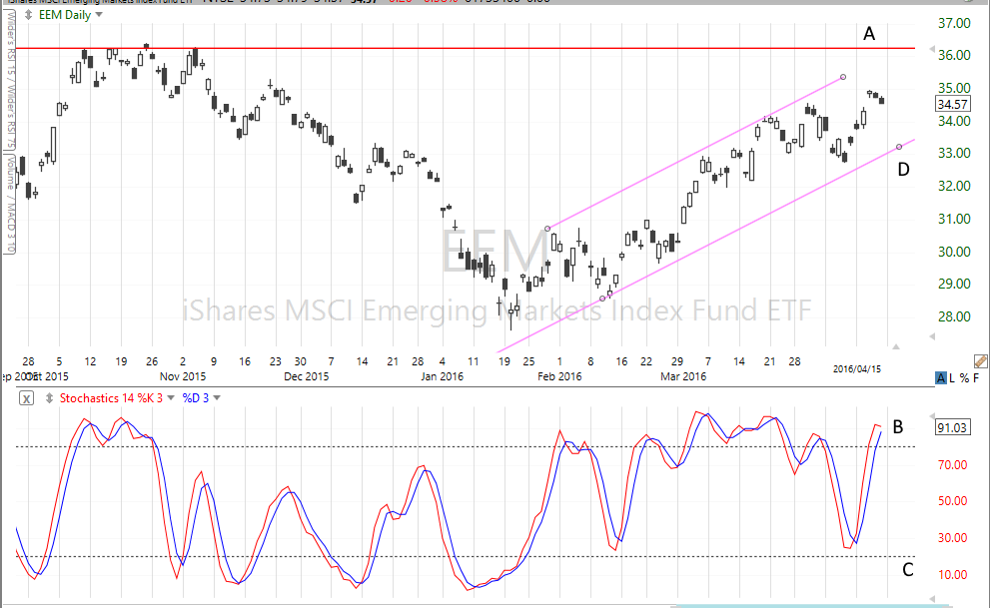The height and width of the screenshot is (608, 990).
Task: Grab the lower channel line's handle near Feb 8
Action: click(602, 299)
